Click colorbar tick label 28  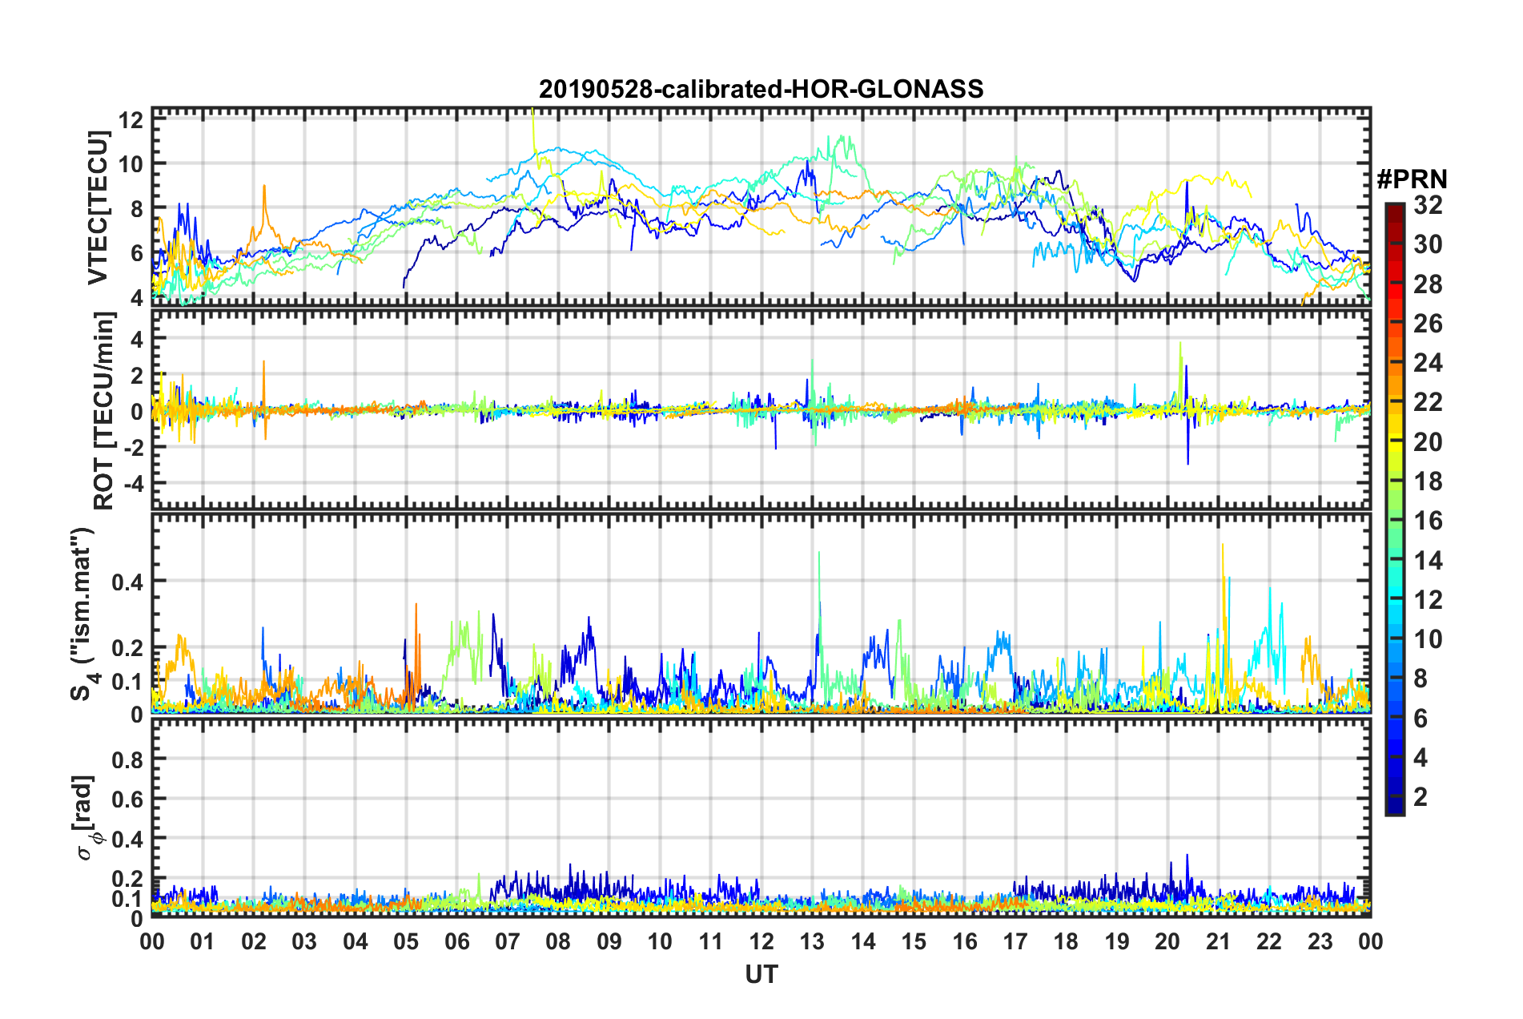1428,284
